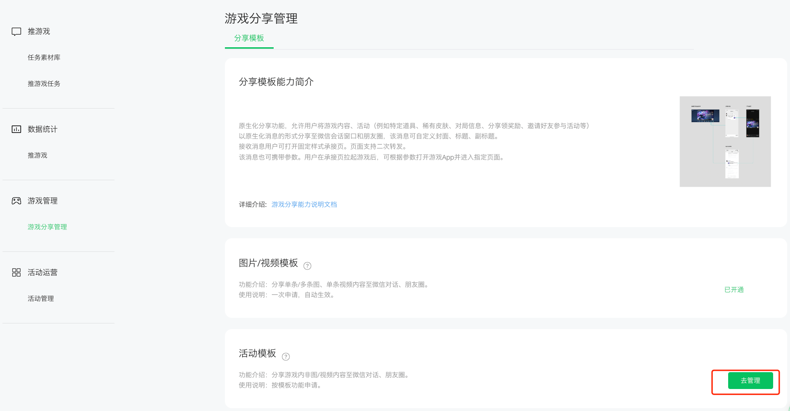Go to 活动管理 in the sidebar
The width and height of the screenshot is (790, 411).
[x=41, y=299]
